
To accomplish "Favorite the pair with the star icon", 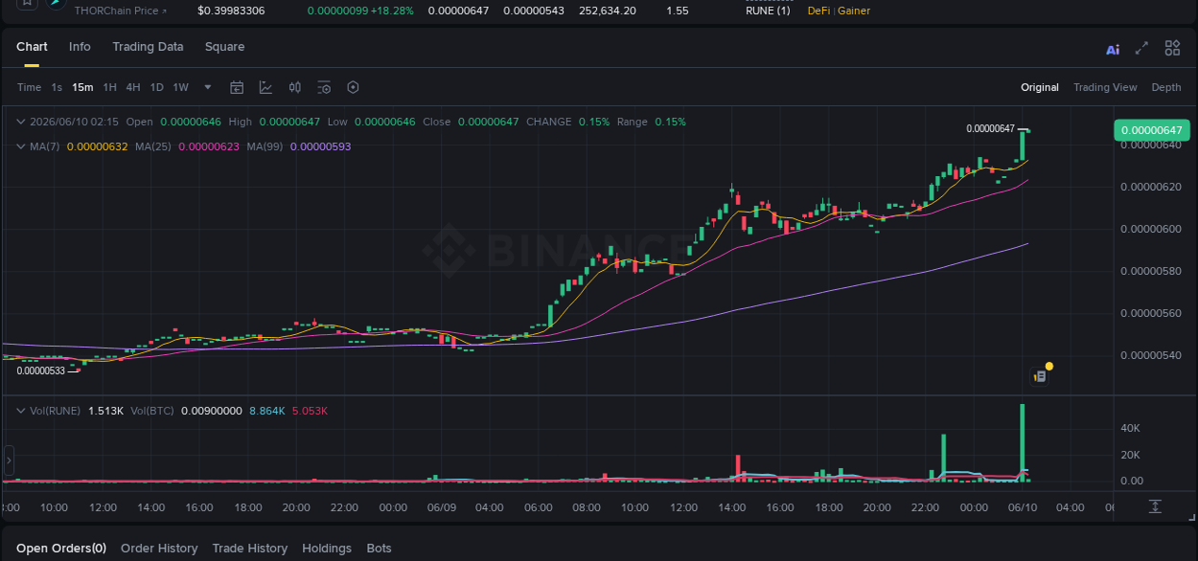I will 27,3.
